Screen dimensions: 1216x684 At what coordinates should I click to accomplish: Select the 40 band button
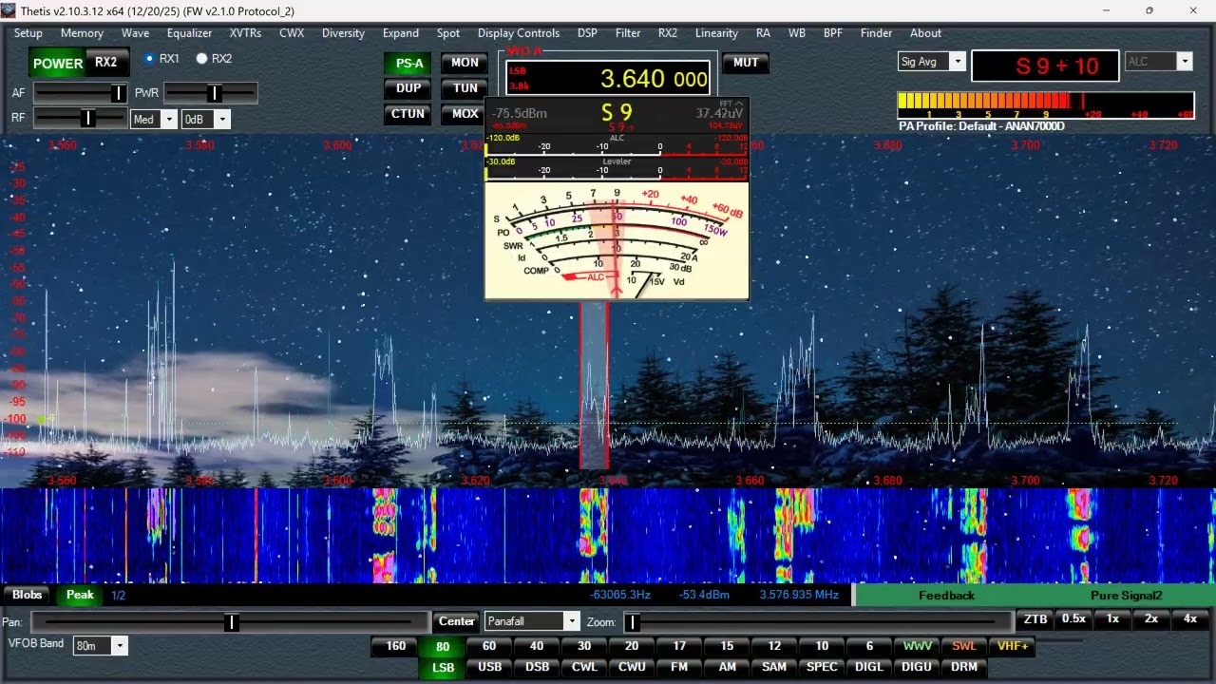pos(537,646)
